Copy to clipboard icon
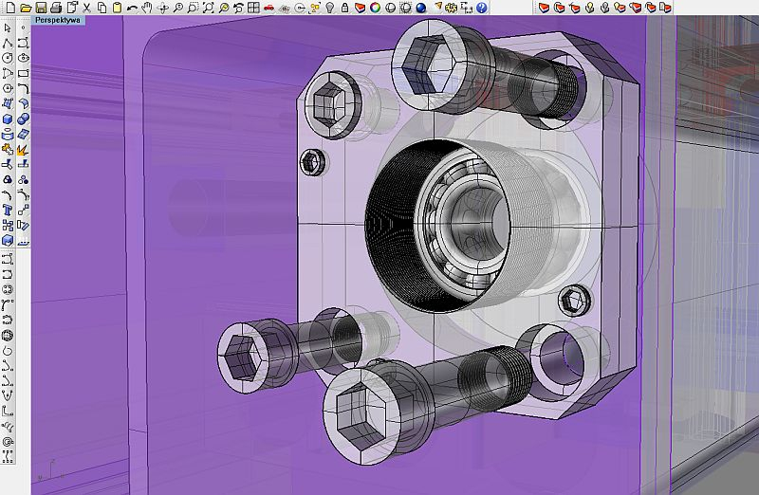759x495 pixels. (x=102, y=8)
